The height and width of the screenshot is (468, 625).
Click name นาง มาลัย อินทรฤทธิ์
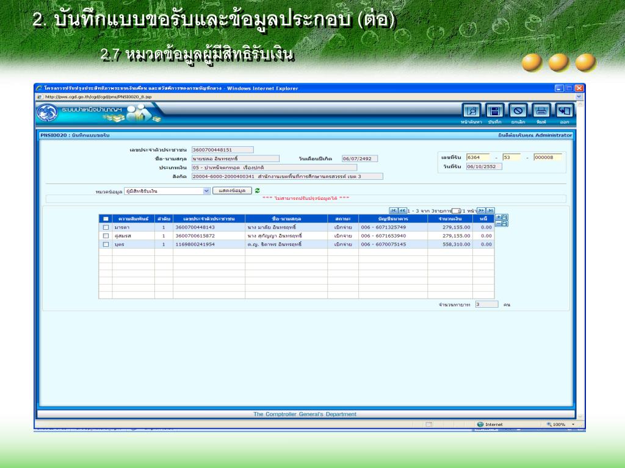click(x=272, y=227)
